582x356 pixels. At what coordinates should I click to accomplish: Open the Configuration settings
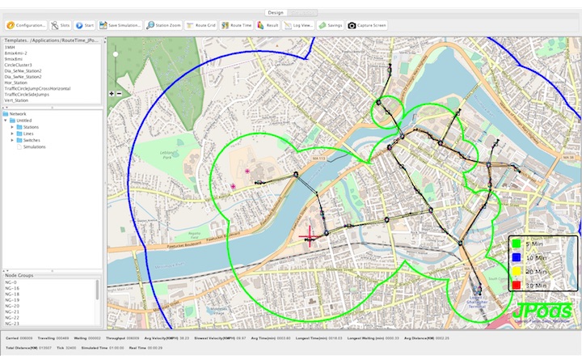25,25
